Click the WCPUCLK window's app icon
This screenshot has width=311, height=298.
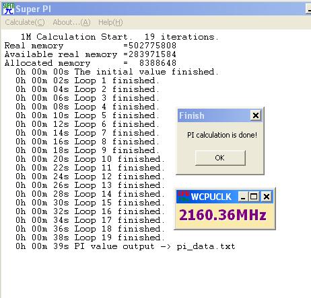(x=183, y=197)
